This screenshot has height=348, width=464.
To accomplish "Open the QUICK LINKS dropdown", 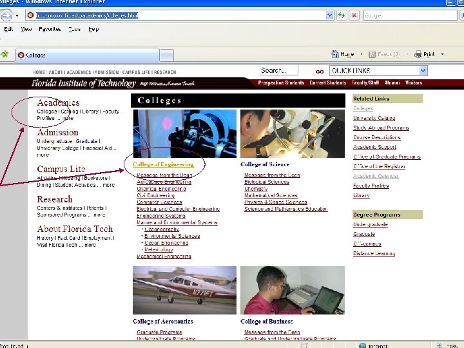I will 423,70.
